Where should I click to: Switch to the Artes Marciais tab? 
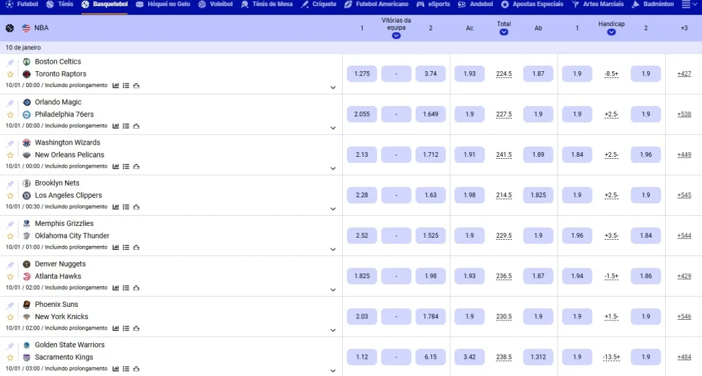tap(598, 4)
